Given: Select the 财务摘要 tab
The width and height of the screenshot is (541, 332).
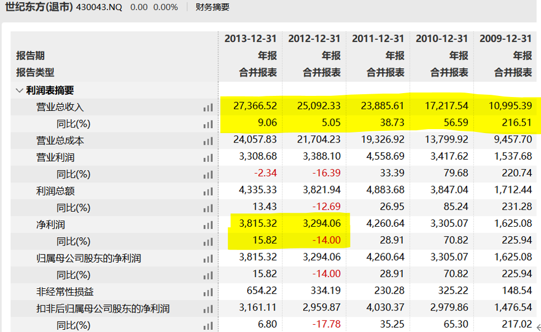Looking at the screenshot, I should [x=212, y=7].
